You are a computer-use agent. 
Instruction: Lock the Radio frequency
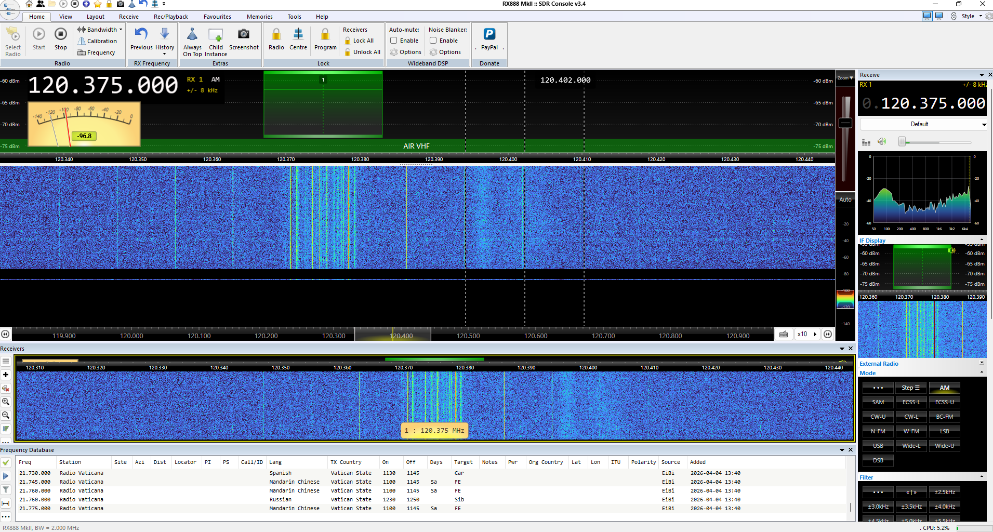coord(276,39)
